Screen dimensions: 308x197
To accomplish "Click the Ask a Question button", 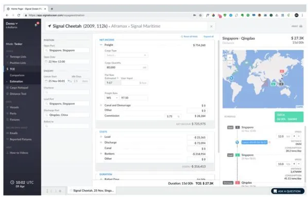I will 288,191.
